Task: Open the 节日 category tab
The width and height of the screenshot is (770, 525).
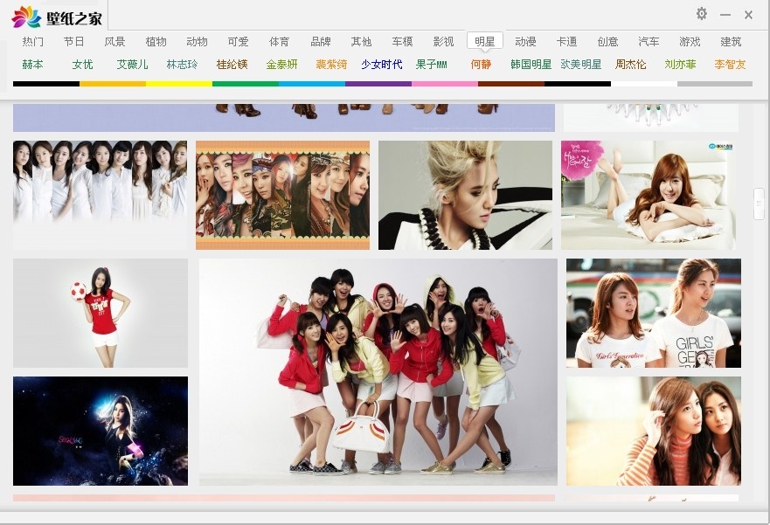Action: pos(73,42)
